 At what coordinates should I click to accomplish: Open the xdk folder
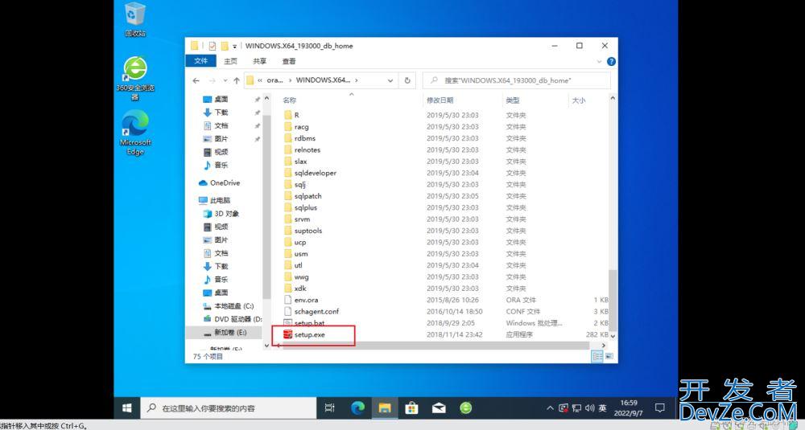pyautogui.click(x=299, y=289)
